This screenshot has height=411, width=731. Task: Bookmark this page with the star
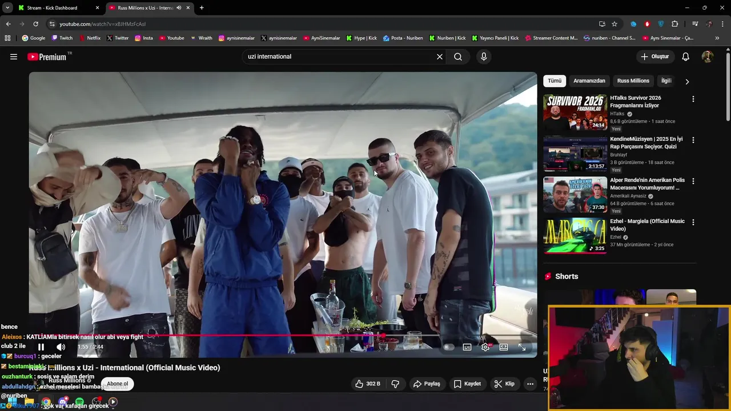(x=614, y=24)
